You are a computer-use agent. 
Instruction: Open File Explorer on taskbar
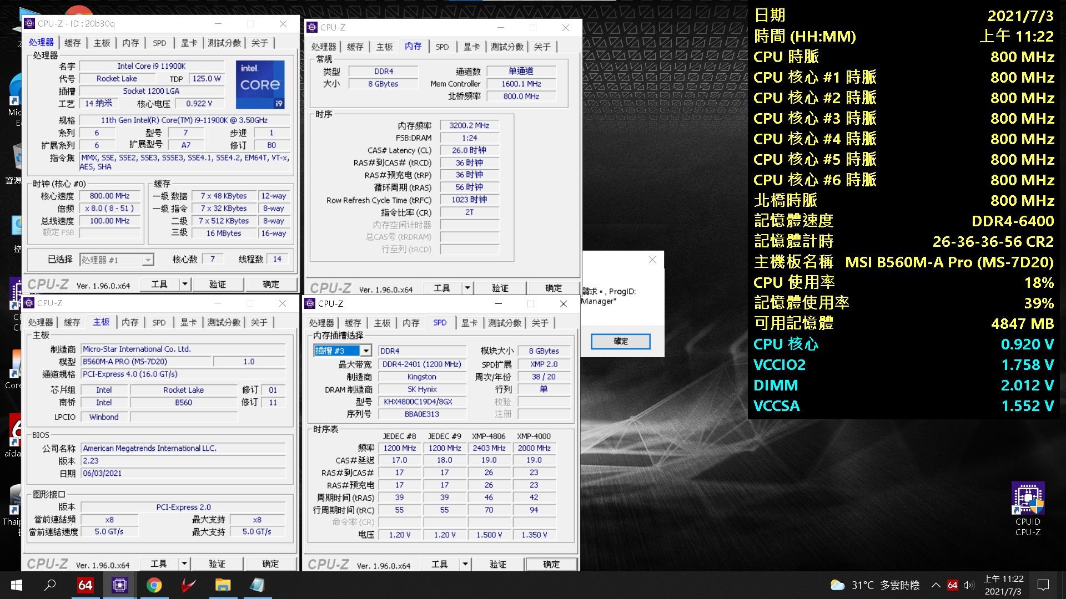coord(223,585)
